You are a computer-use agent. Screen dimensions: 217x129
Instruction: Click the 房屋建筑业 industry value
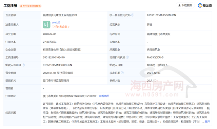point(154,50)
